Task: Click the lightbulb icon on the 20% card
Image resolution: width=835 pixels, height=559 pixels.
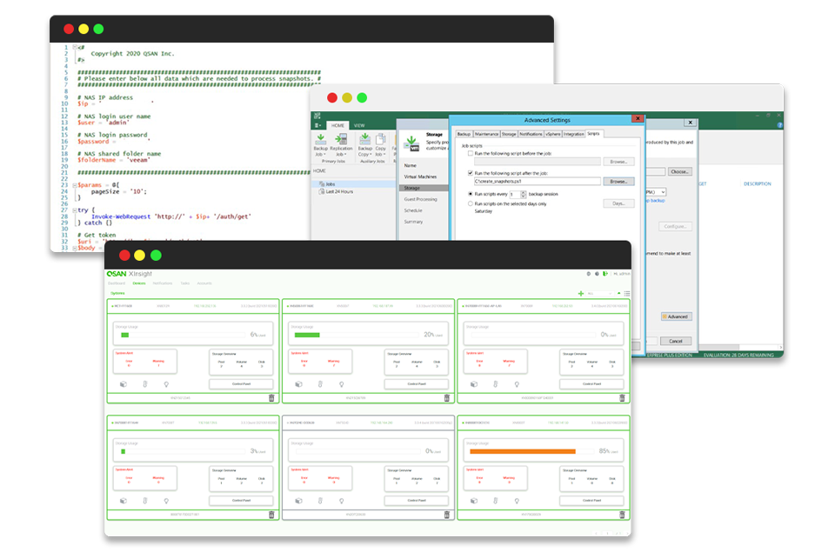Action: click(x=341, y=384)
